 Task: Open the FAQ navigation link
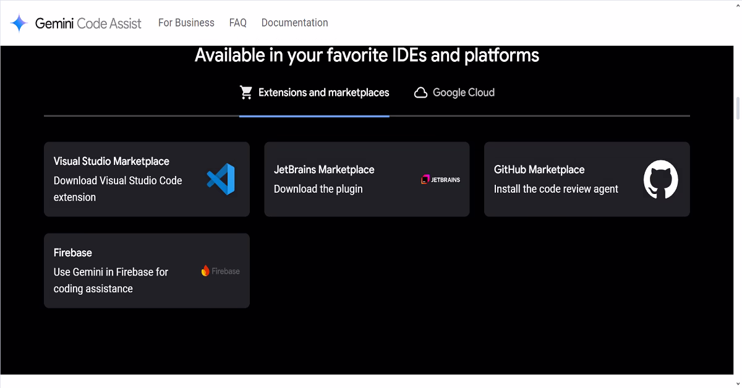pos(237,23)
